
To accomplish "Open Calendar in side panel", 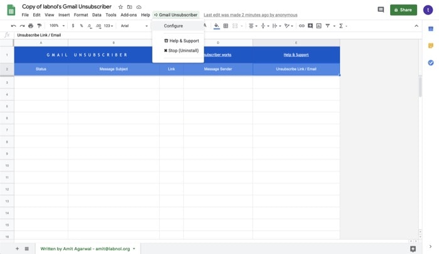I will pos(431,29).
